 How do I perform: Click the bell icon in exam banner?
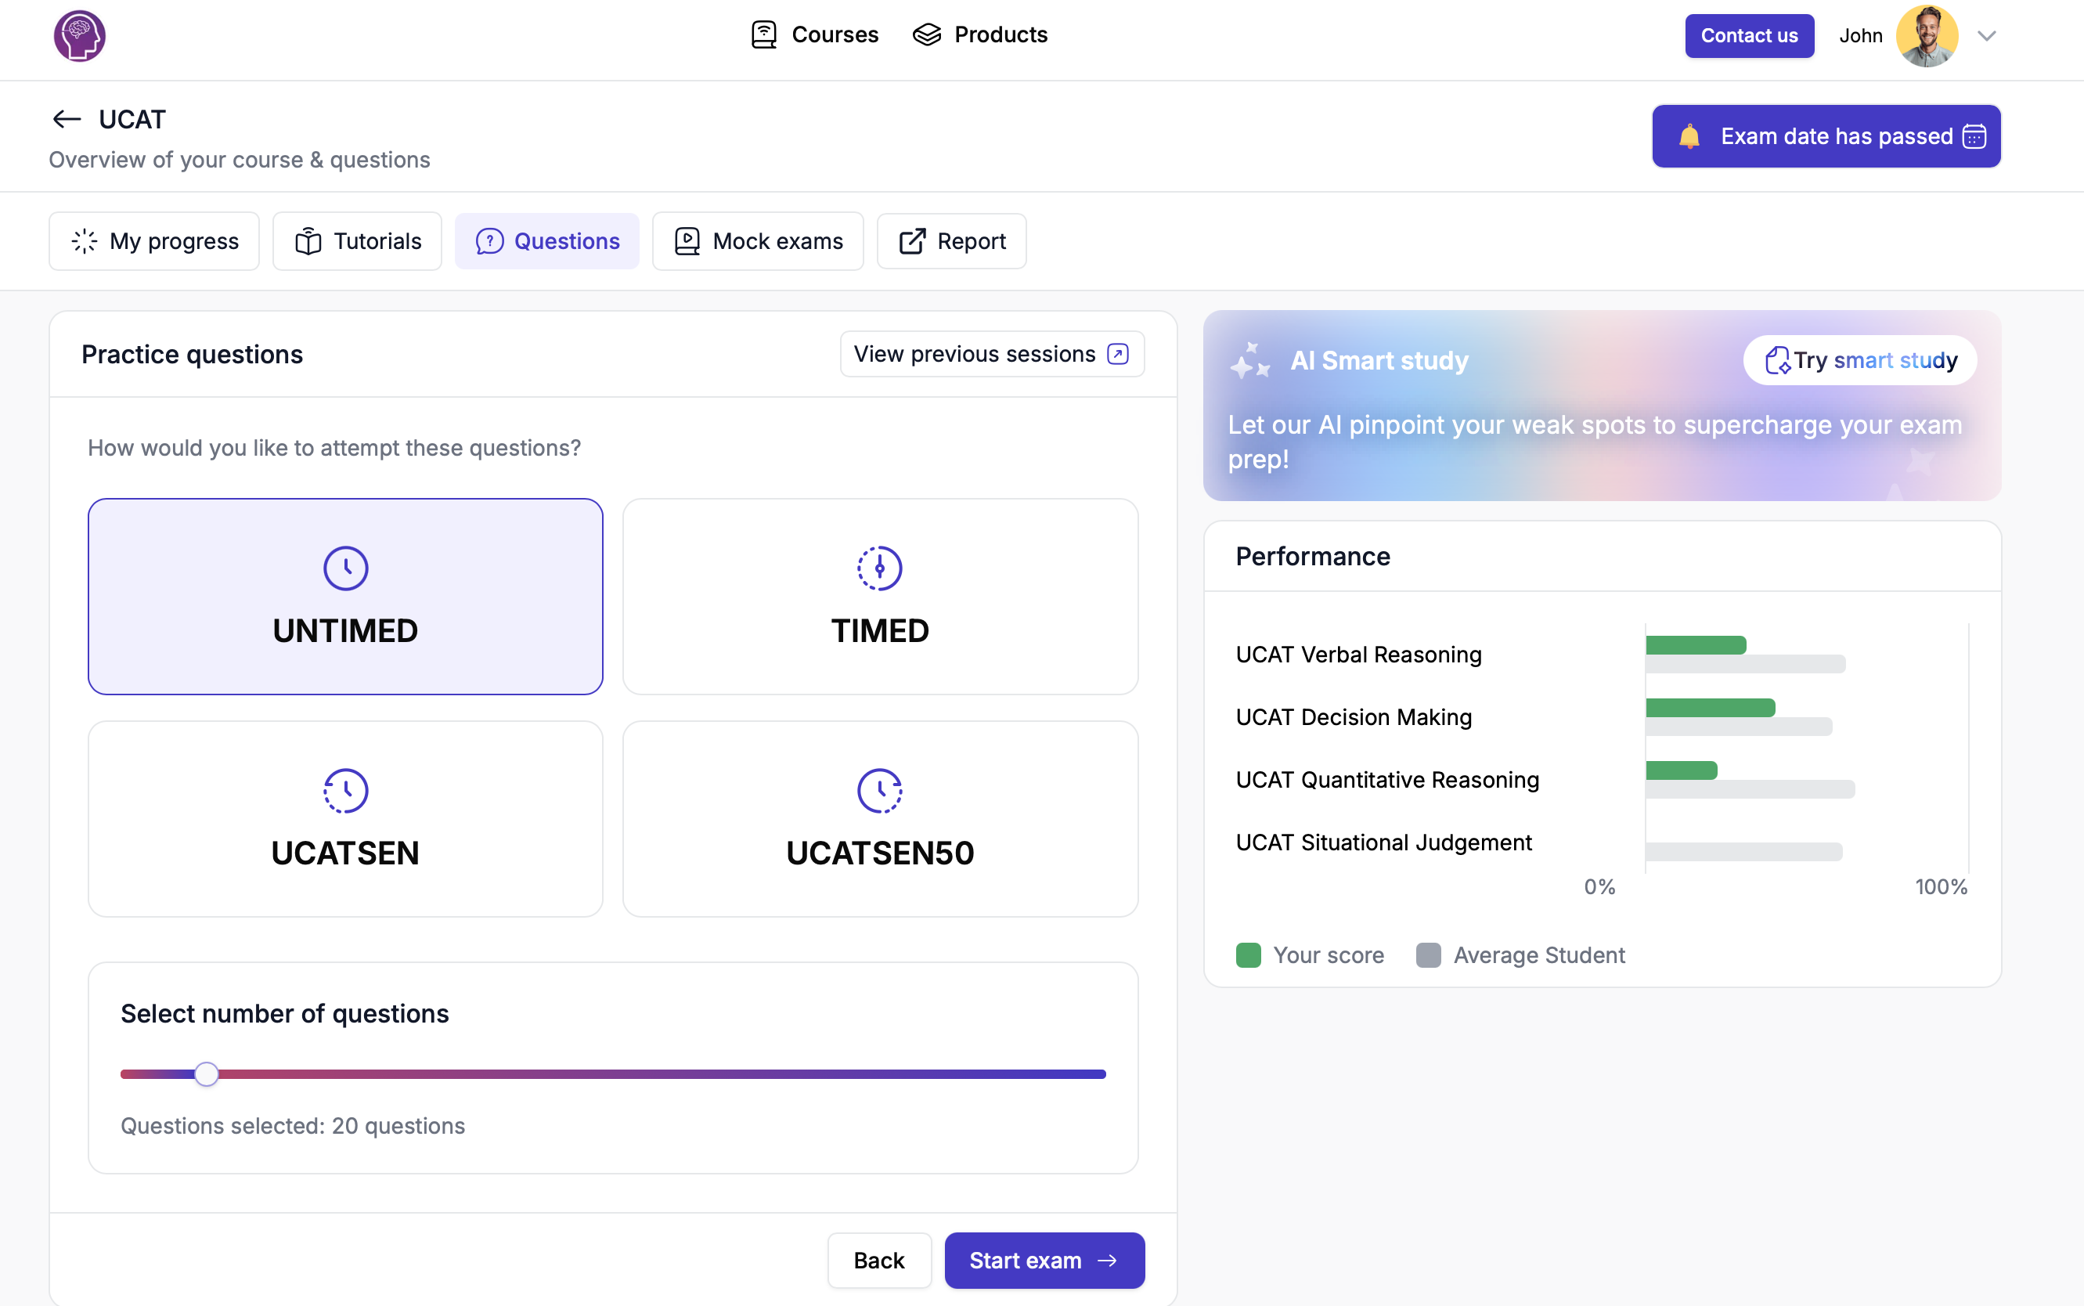pos(1689,136)
